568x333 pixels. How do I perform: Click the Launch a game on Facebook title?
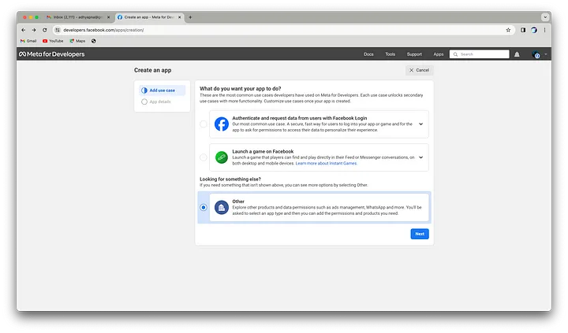[x=263, y=151]
